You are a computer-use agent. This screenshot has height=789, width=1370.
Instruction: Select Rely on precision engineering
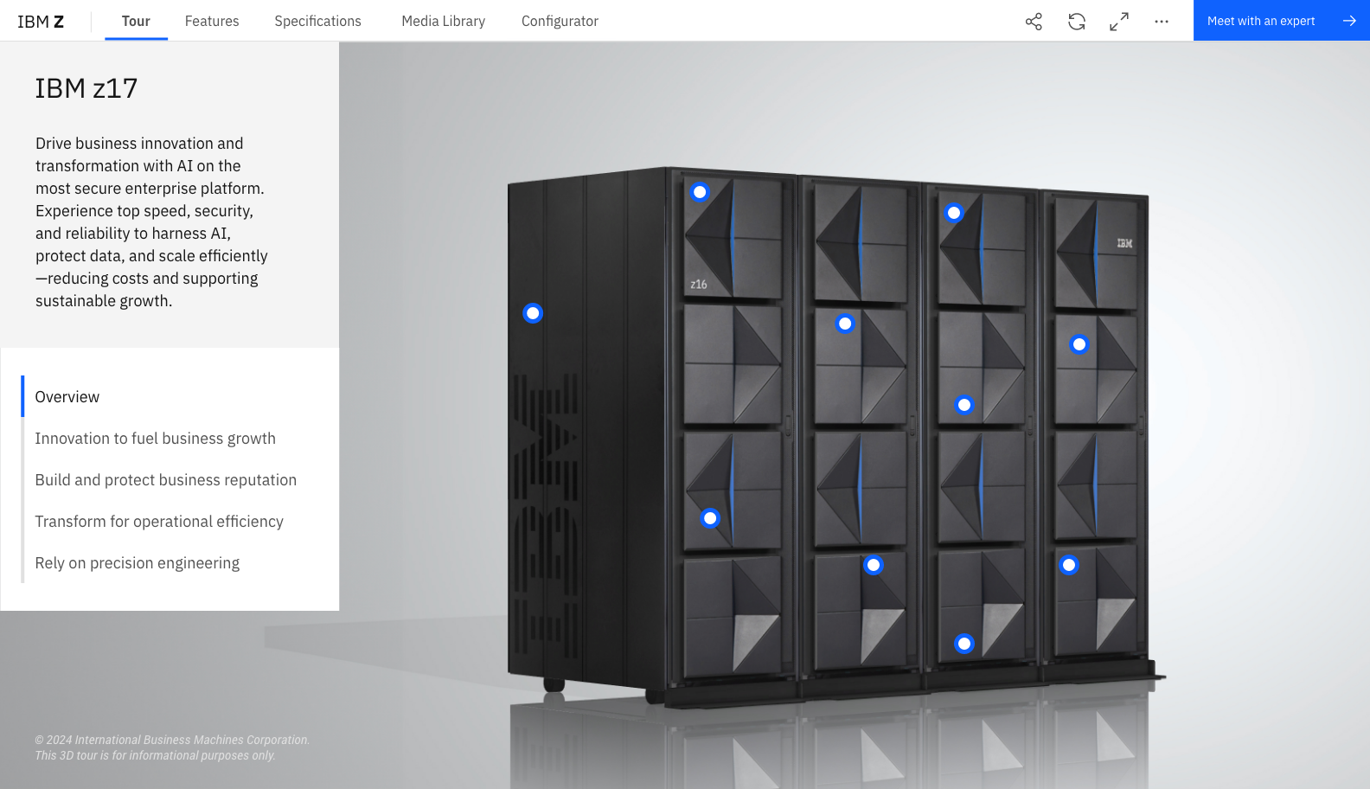click(137, 563)
